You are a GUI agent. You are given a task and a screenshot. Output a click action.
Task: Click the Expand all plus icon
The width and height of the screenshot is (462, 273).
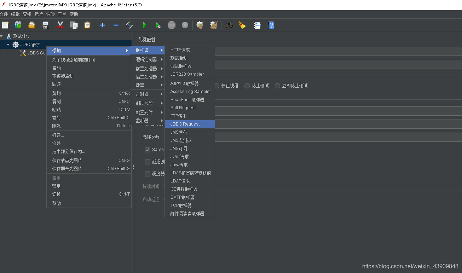(103, 25)
